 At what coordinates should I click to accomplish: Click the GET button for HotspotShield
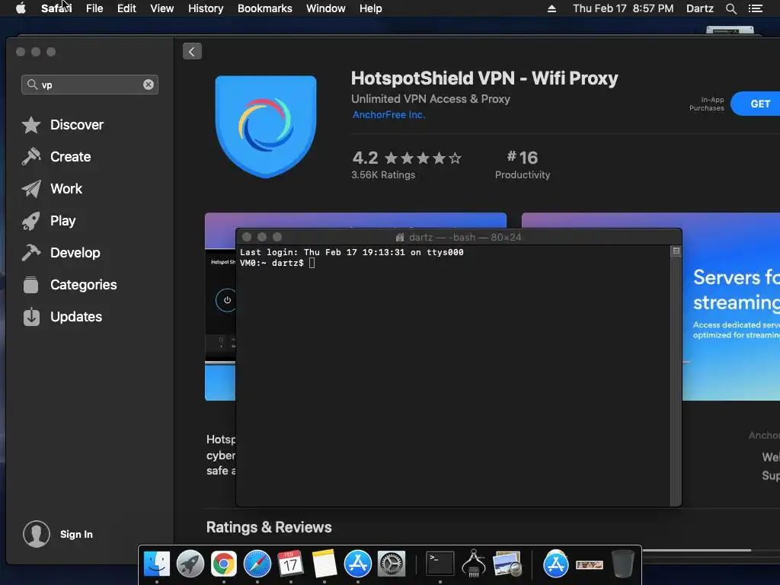point(756,104)
